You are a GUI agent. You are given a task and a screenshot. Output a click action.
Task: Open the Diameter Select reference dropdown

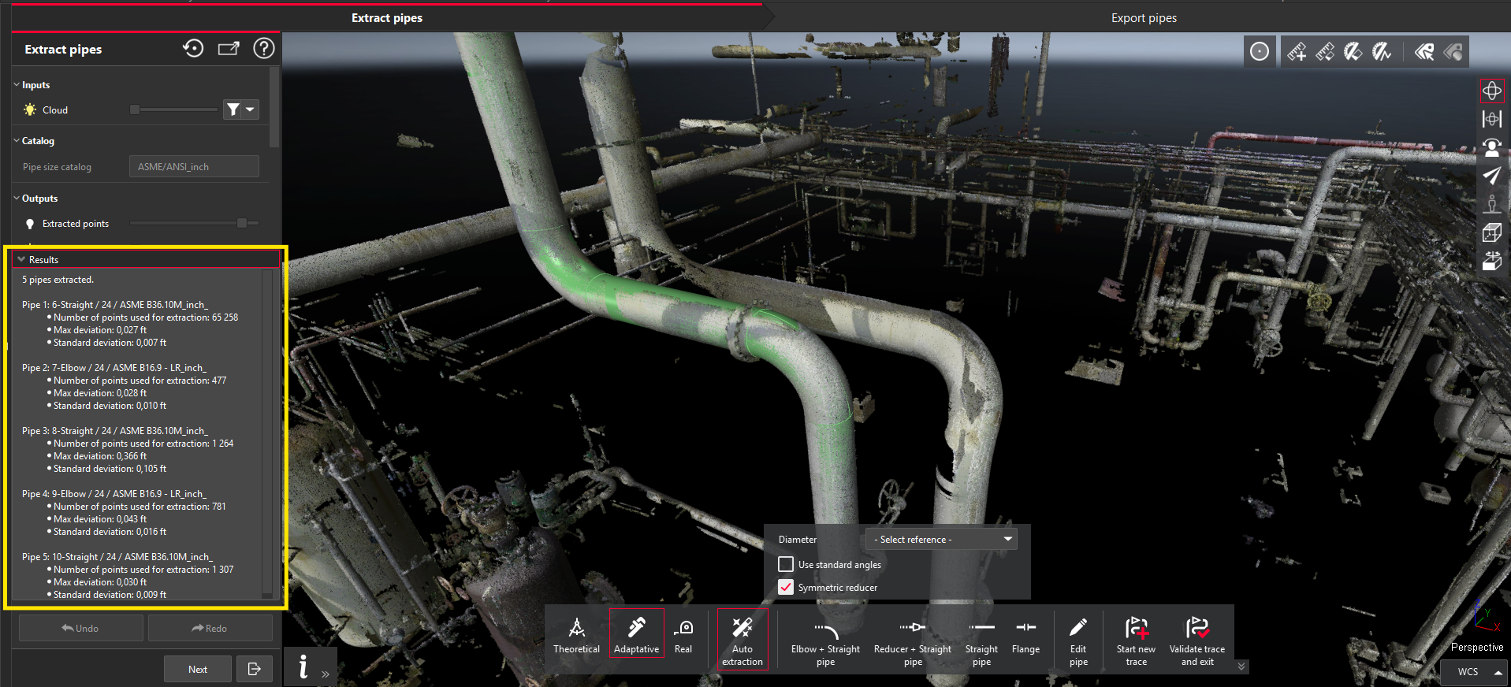(x=941, y=540)
